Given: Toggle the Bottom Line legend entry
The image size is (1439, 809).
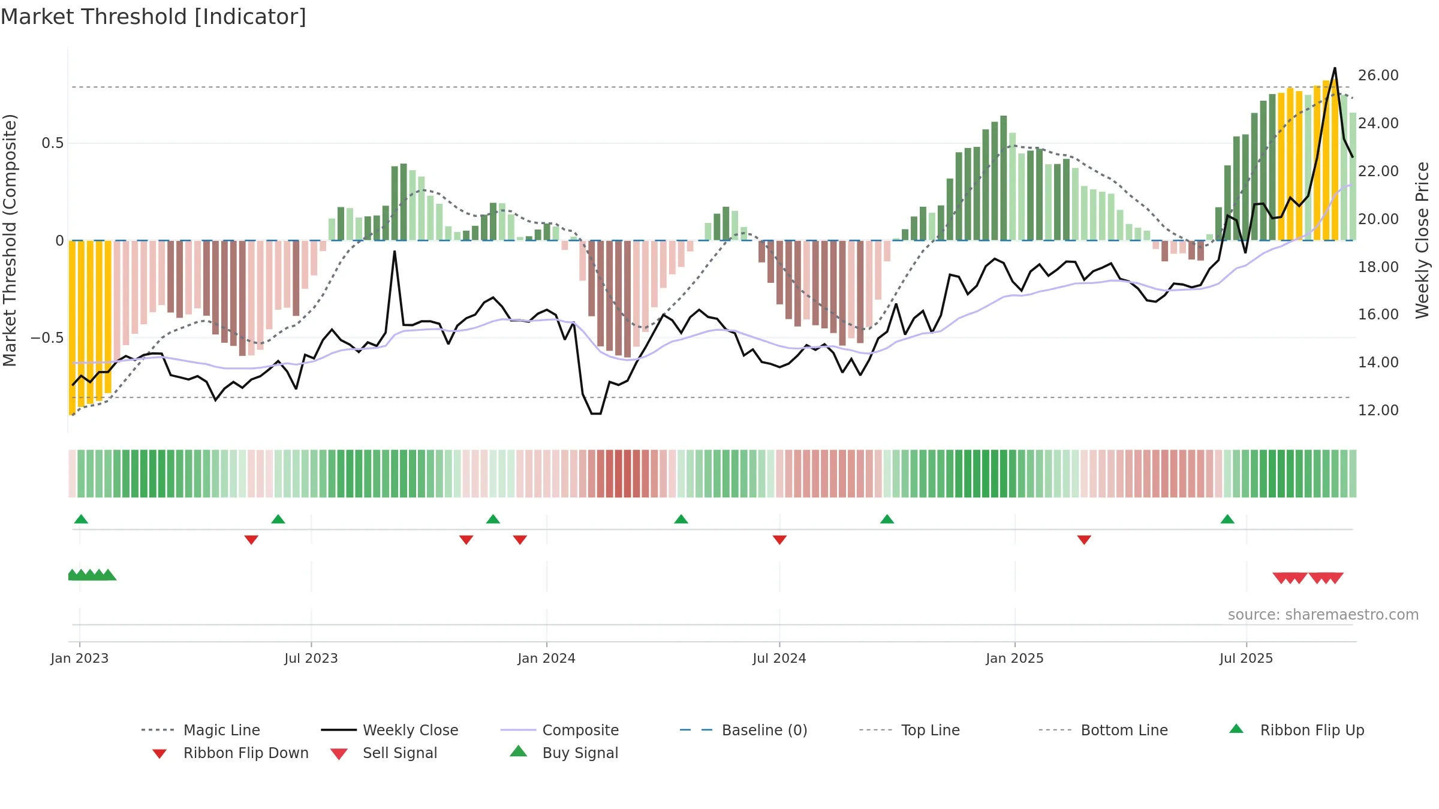Looking at the screenshot, I should (1103, 730).
